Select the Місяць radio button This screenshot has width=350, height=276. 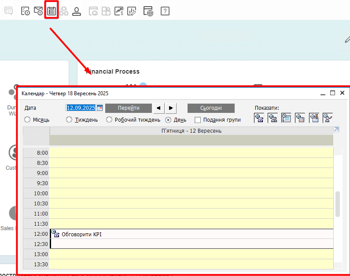[27, 119]
